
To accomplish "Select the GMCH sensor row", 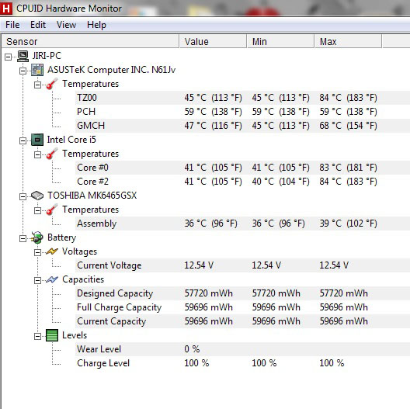I will tap(242, 126).
